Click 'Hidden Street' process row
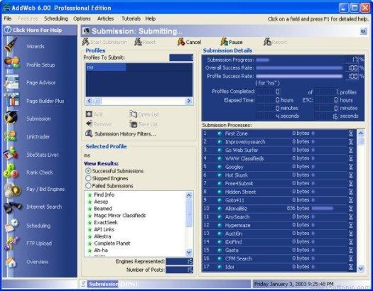 [279, 192]
